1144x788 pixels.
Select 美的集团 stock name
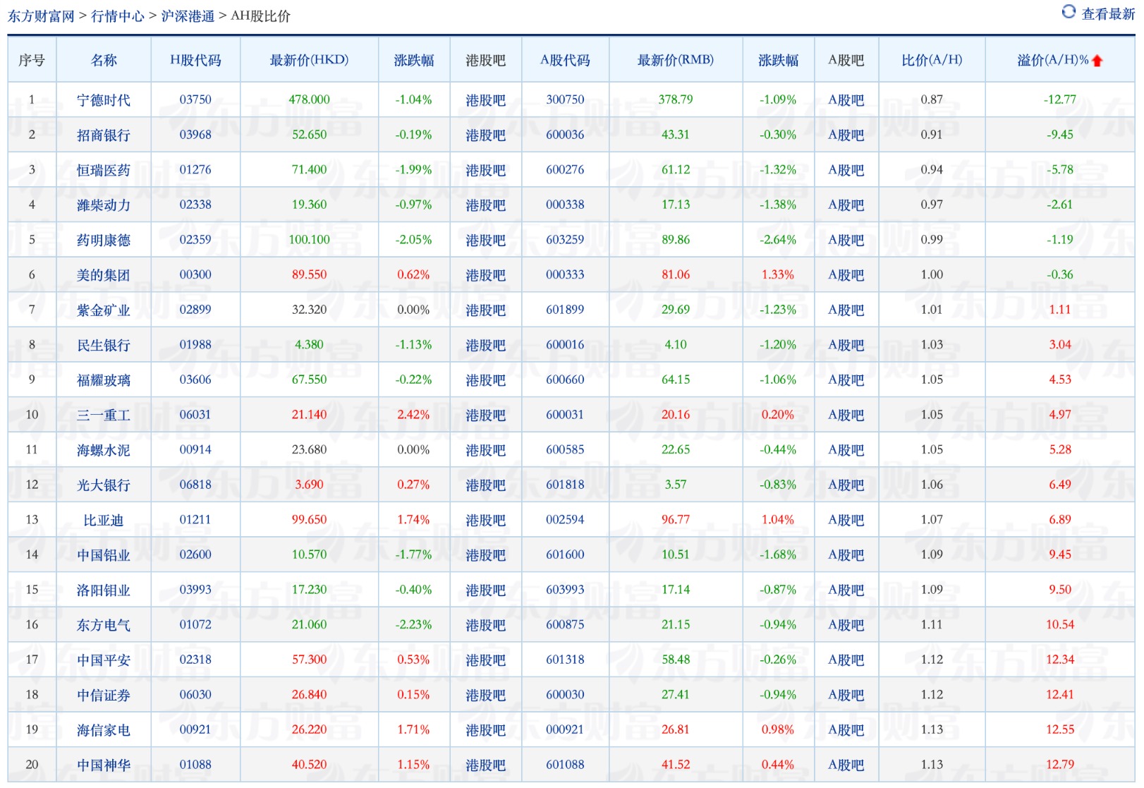coord(104,275)
